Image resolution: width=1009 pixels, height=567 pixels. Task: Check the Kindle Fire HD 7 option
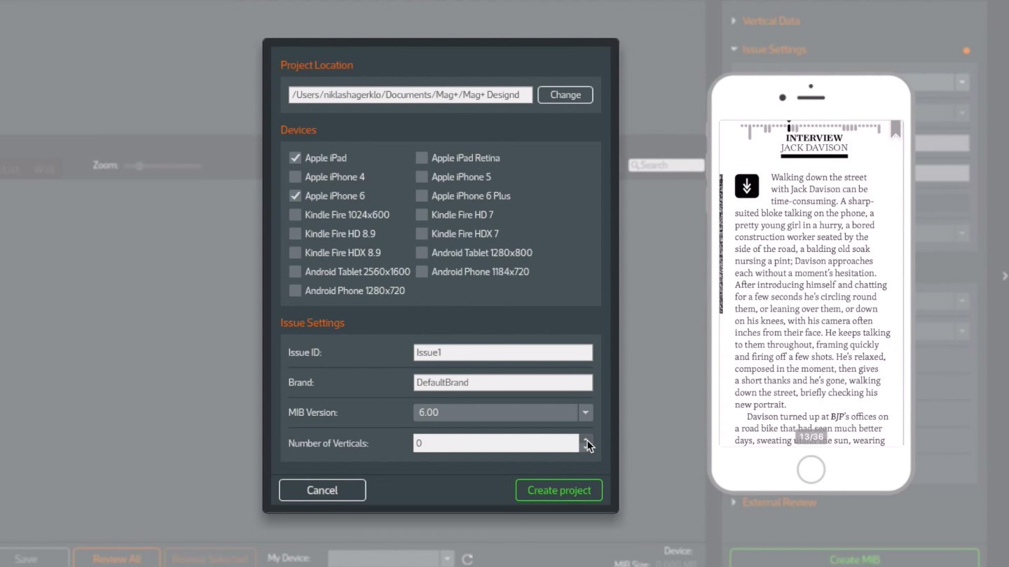pyautogui.click(x=422, y=215)
